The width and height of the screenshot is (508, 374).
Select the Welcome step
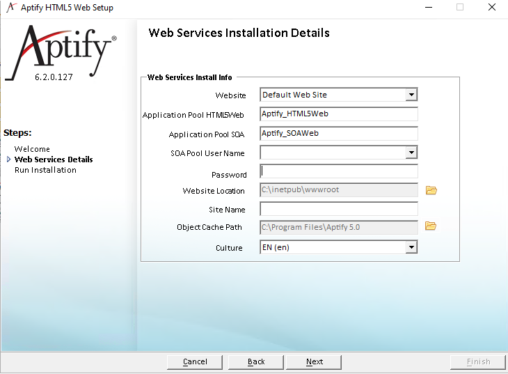point(32,149)
